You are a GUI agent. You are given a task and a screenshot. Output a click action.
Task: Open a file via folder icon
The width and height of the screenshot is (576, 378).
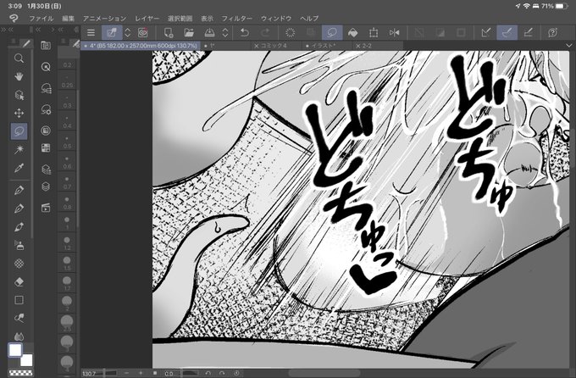189,33
